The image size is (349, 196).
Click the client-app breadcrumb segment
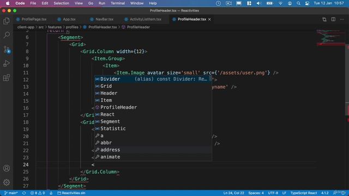26,27
